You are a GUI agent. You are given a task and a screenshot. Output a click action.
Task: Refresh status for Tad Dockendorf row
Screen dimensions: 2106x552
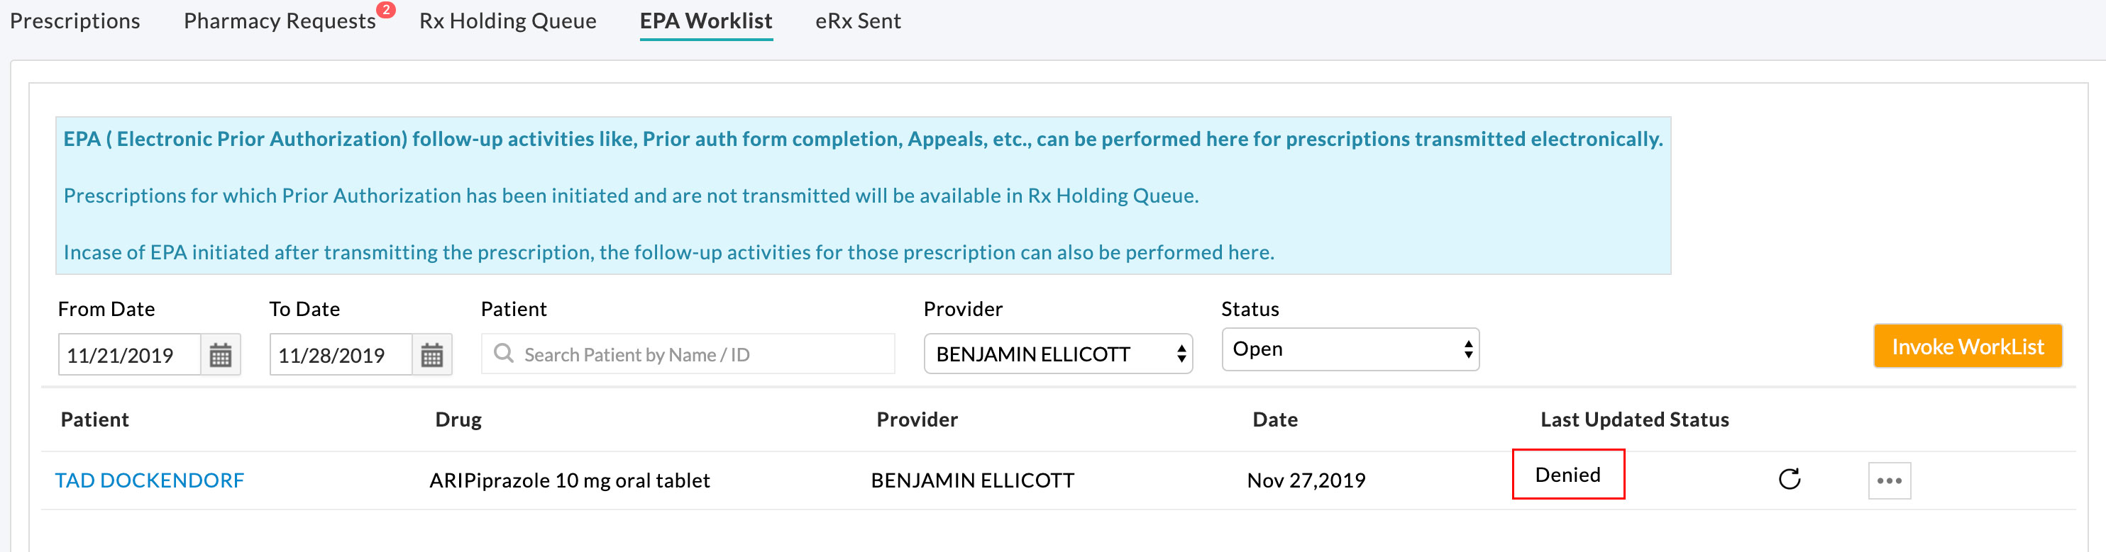tap(1789, 479)
